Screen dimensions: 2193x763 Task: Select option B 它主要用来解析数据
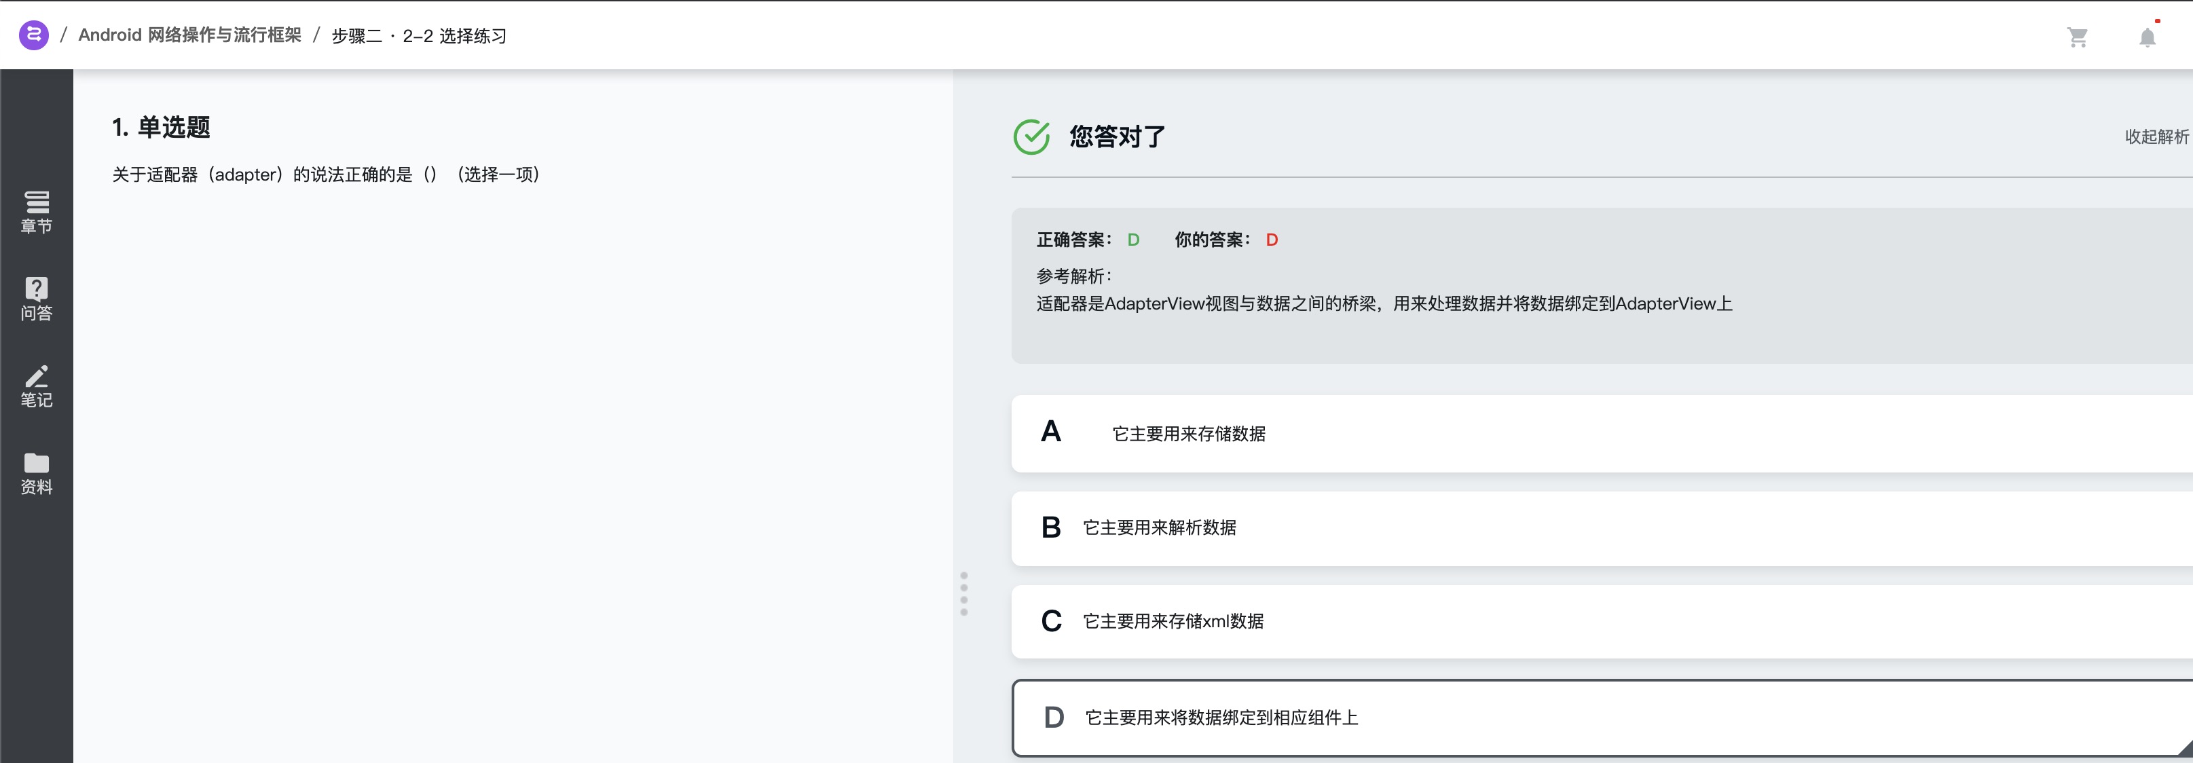[1602, 528]
